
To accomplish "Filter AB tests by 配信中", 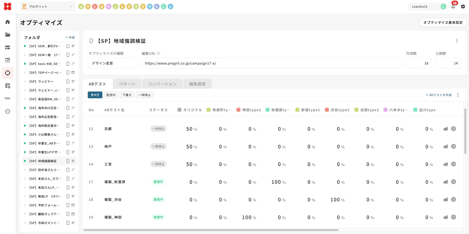I will [x=111, y=95].
